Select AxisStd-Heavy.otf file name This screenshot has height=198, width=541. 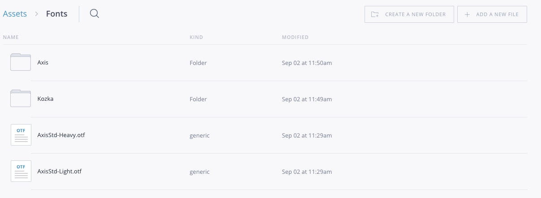point(61,135)
